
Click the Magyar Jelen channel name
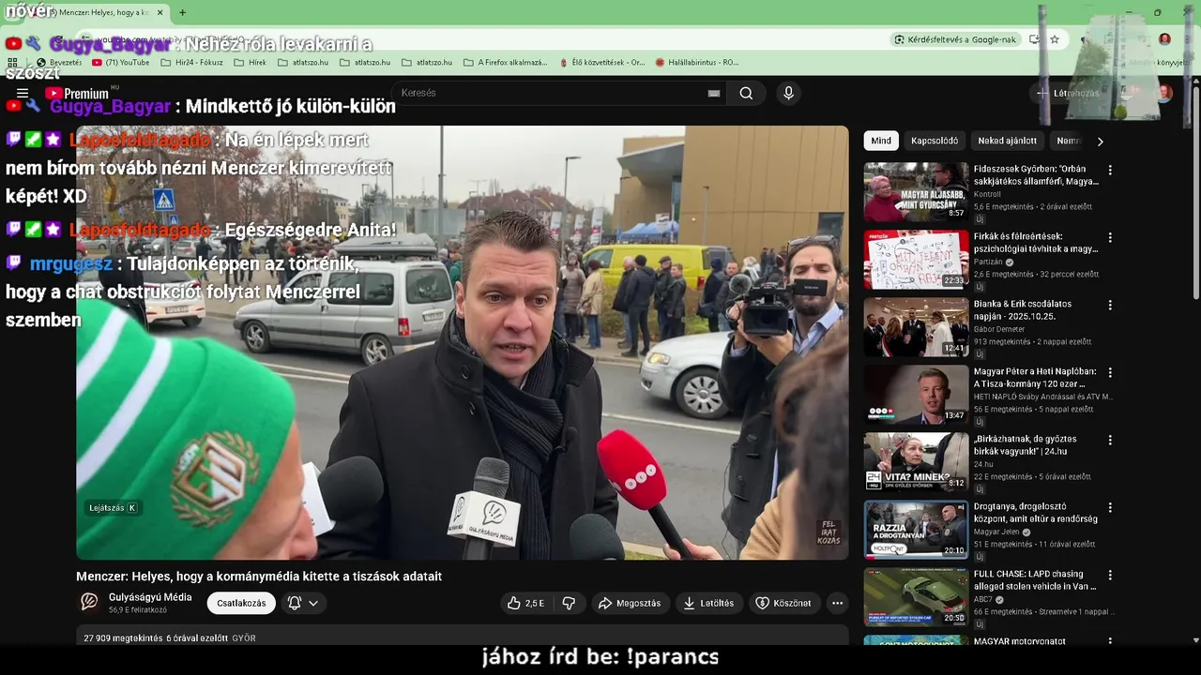[x=997, y=532]
